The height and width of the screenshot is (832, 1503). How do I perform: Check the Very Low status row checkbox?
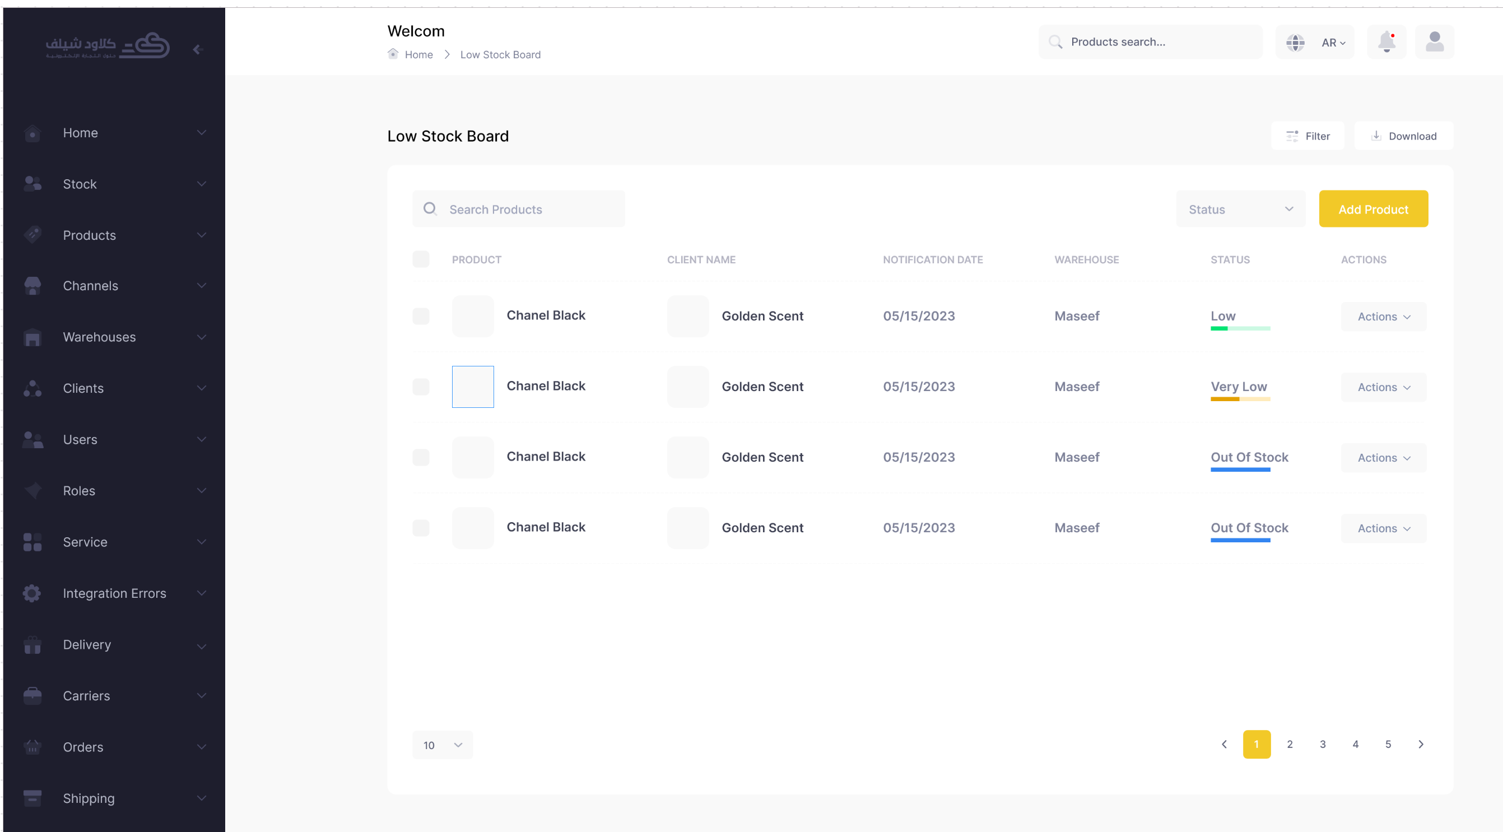click(x=421, y=387)
